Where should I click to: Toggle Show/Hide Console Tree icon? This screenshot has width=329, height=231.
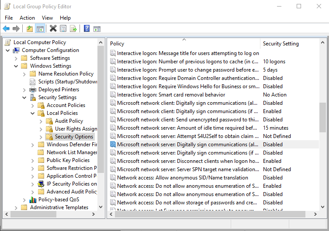pos(40,29)
